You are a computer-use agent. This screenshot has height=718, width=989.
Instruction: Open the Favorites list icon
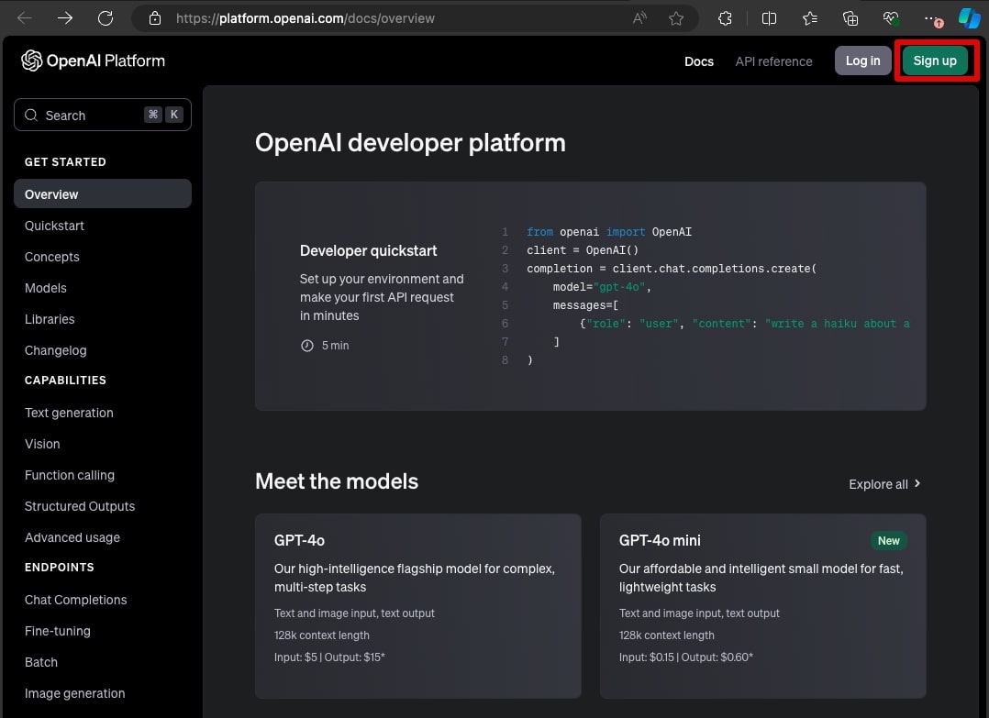[x=810, y=18]
